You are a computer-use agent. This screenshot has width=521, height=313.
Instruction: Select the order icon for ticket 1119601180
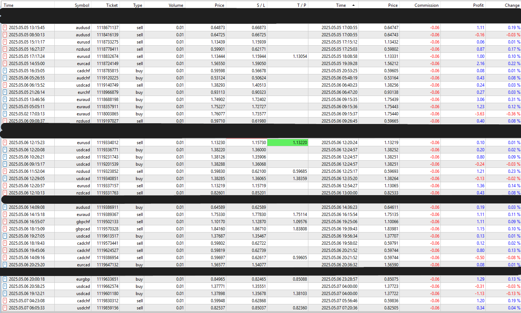coord(5,294)
